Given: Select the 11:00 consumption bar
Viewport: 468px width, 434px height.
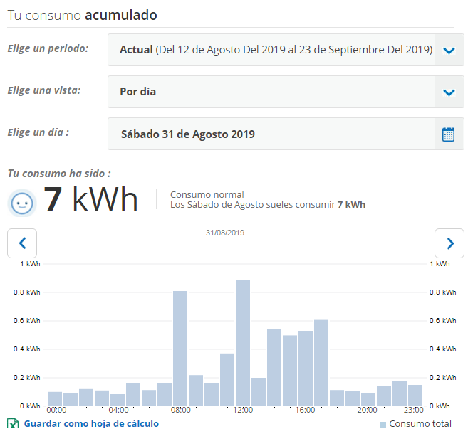Looking at the screenshot, I should coord(227,379).
